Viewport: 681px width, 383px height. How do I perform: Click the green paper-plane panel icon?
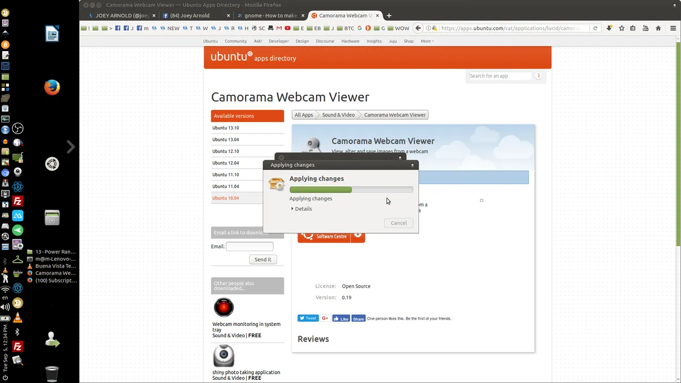click(x=18, y=230)
